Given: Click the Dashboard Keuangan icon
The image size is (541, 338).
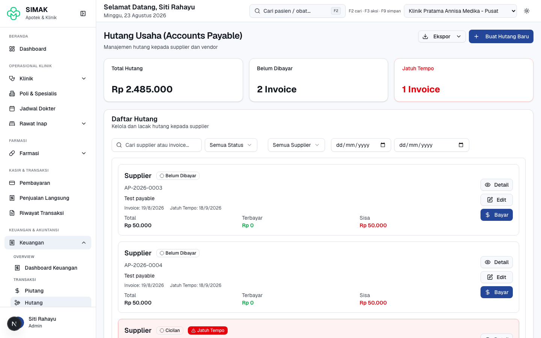Looking at the screenshot, I should [x=17, y=268].
